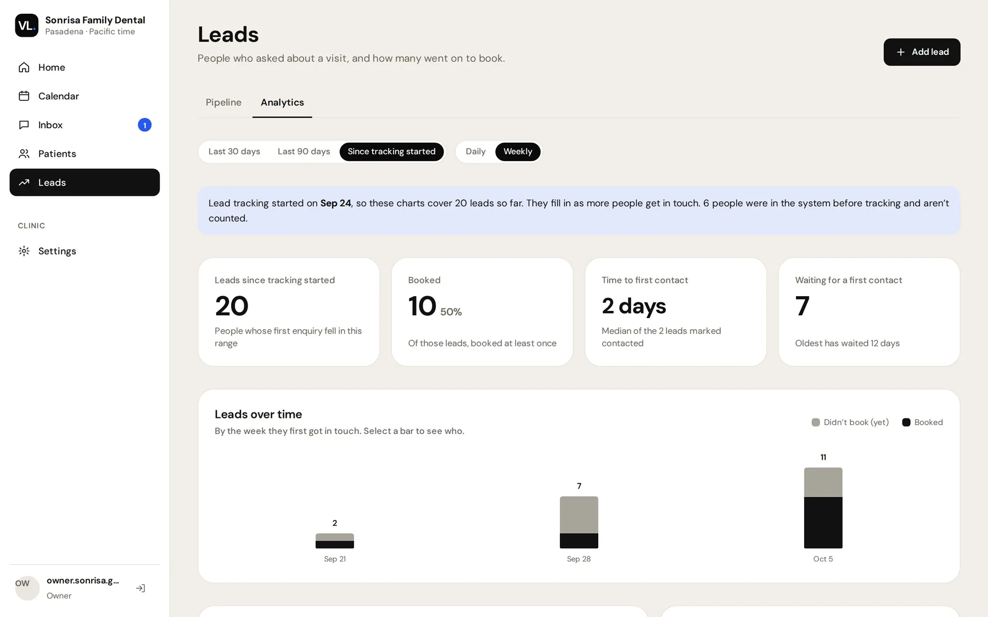Open Patients from sidebar
This screenshot has height=617, width=988.
pos(85,154)
